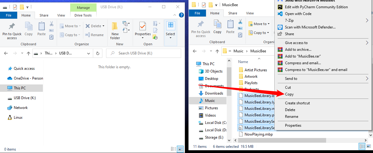Click Cut in the context menu
The width and height of the screenshot is (373, 153).
(x=288, y=88)
